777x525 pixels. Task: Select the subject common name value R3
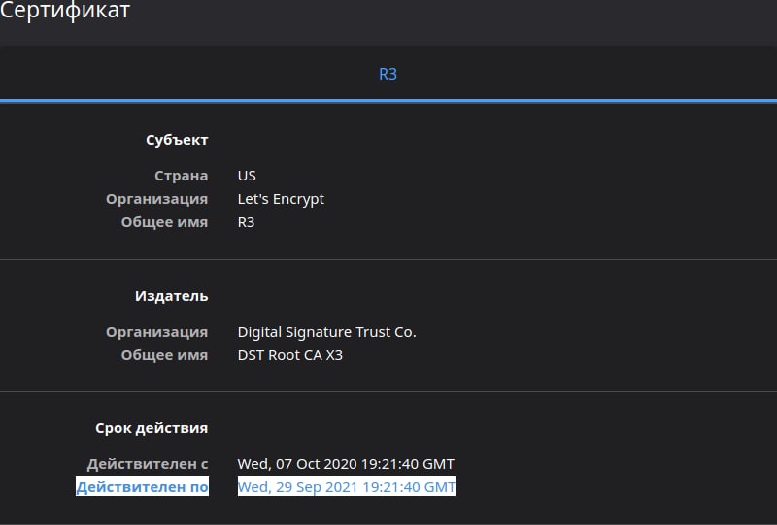point(247,222)
